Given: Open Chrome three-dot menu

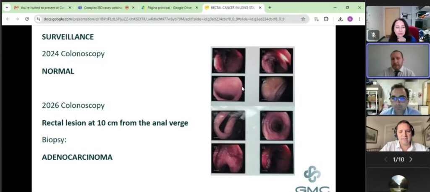Looking at the screenshot, I should [359, 19].
